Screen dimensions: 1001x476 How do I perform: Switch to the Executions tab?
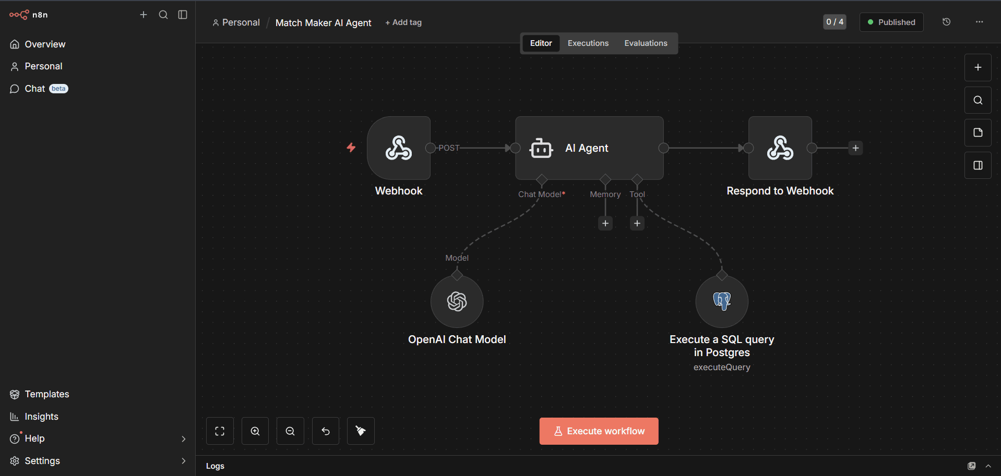[588, 43]
